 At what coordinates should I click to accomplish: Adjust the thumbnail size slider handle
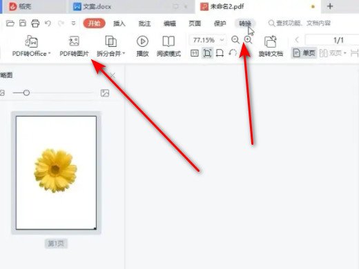(x=26, y=93)
